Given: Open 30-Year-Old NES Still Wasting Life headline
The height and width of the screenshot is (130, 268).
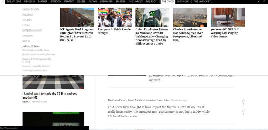Looking at the screenshot, I should point(225,33).
